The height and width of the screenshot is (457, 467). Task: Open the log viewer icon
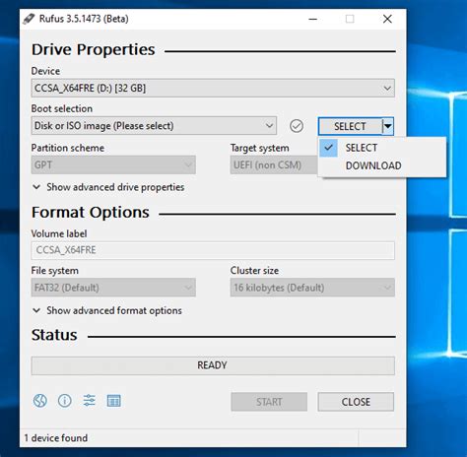pyautogui.click(x=114, y=401)
